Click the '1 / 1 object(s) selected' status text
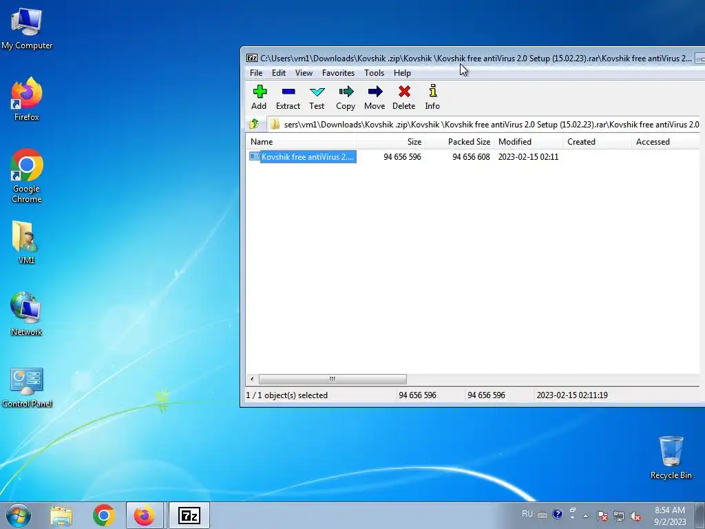705x529 pixels. pos(287,395)
